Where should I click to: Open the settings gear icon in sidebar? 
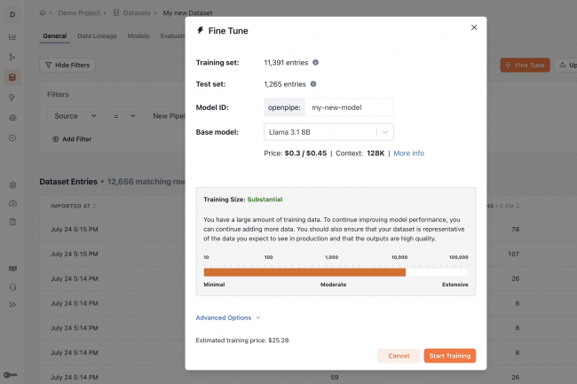12,184
